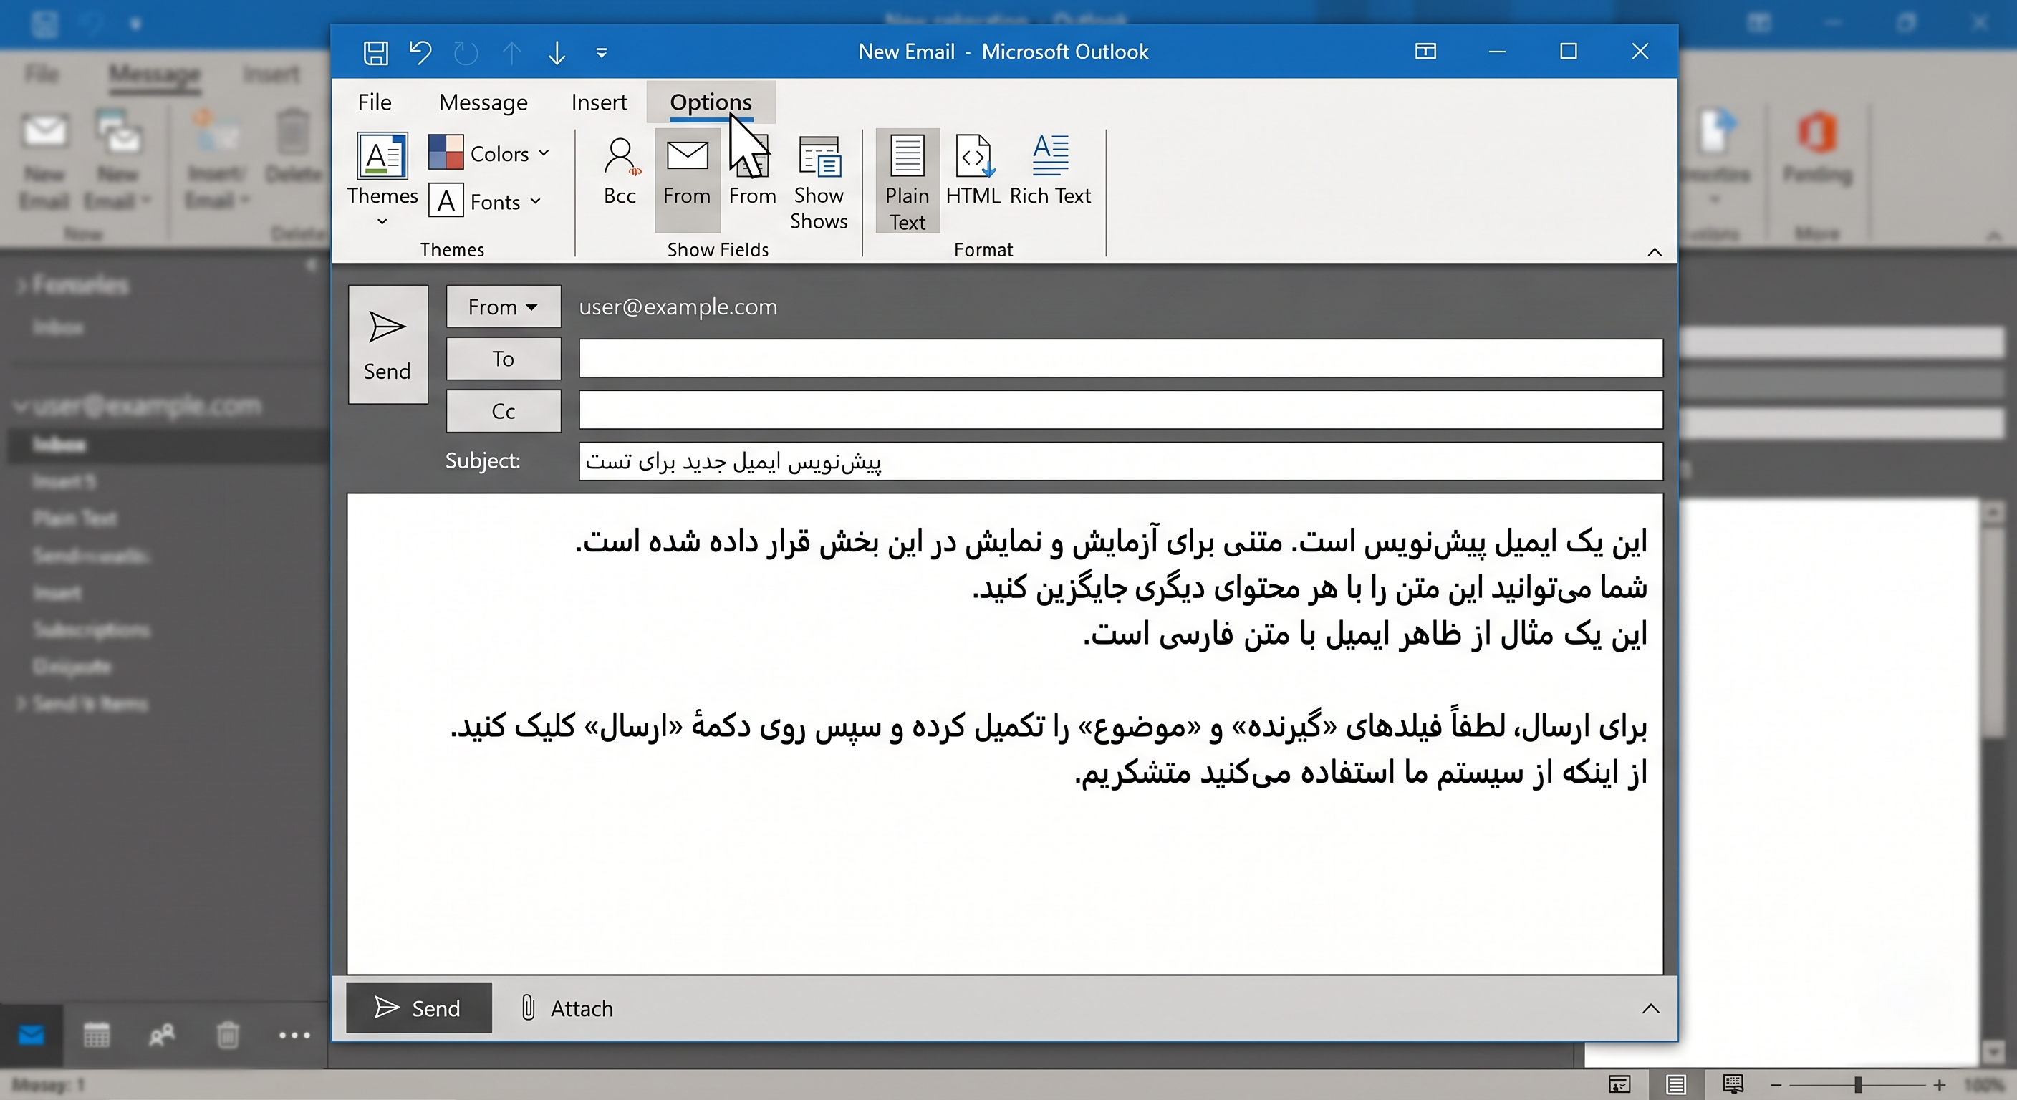Switch message format to Plain Text

(x=907, y=181)
